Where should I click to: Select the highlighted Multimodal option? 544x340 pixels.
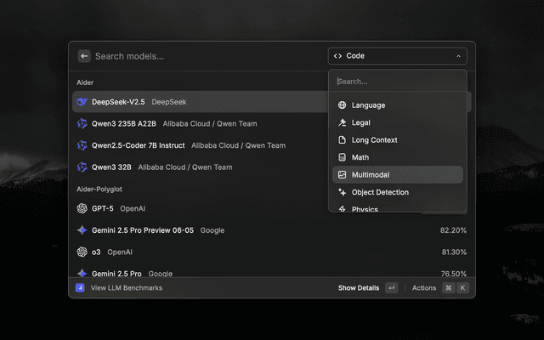click(371, 175)
